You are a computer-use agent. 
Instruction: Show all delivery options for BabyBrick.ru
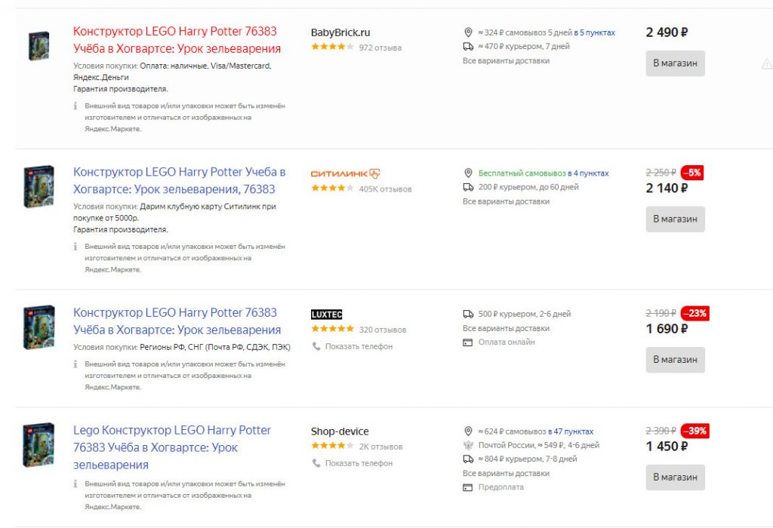click(x=506, y=60)
